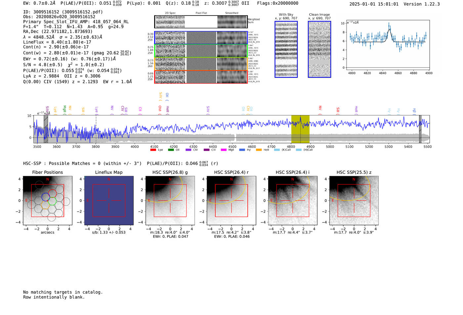Image resolution: width=463 pixels, height=315 pixels.
Task: Select the Weighted Sum 2D spectrum strip
Action: (201, 22)
